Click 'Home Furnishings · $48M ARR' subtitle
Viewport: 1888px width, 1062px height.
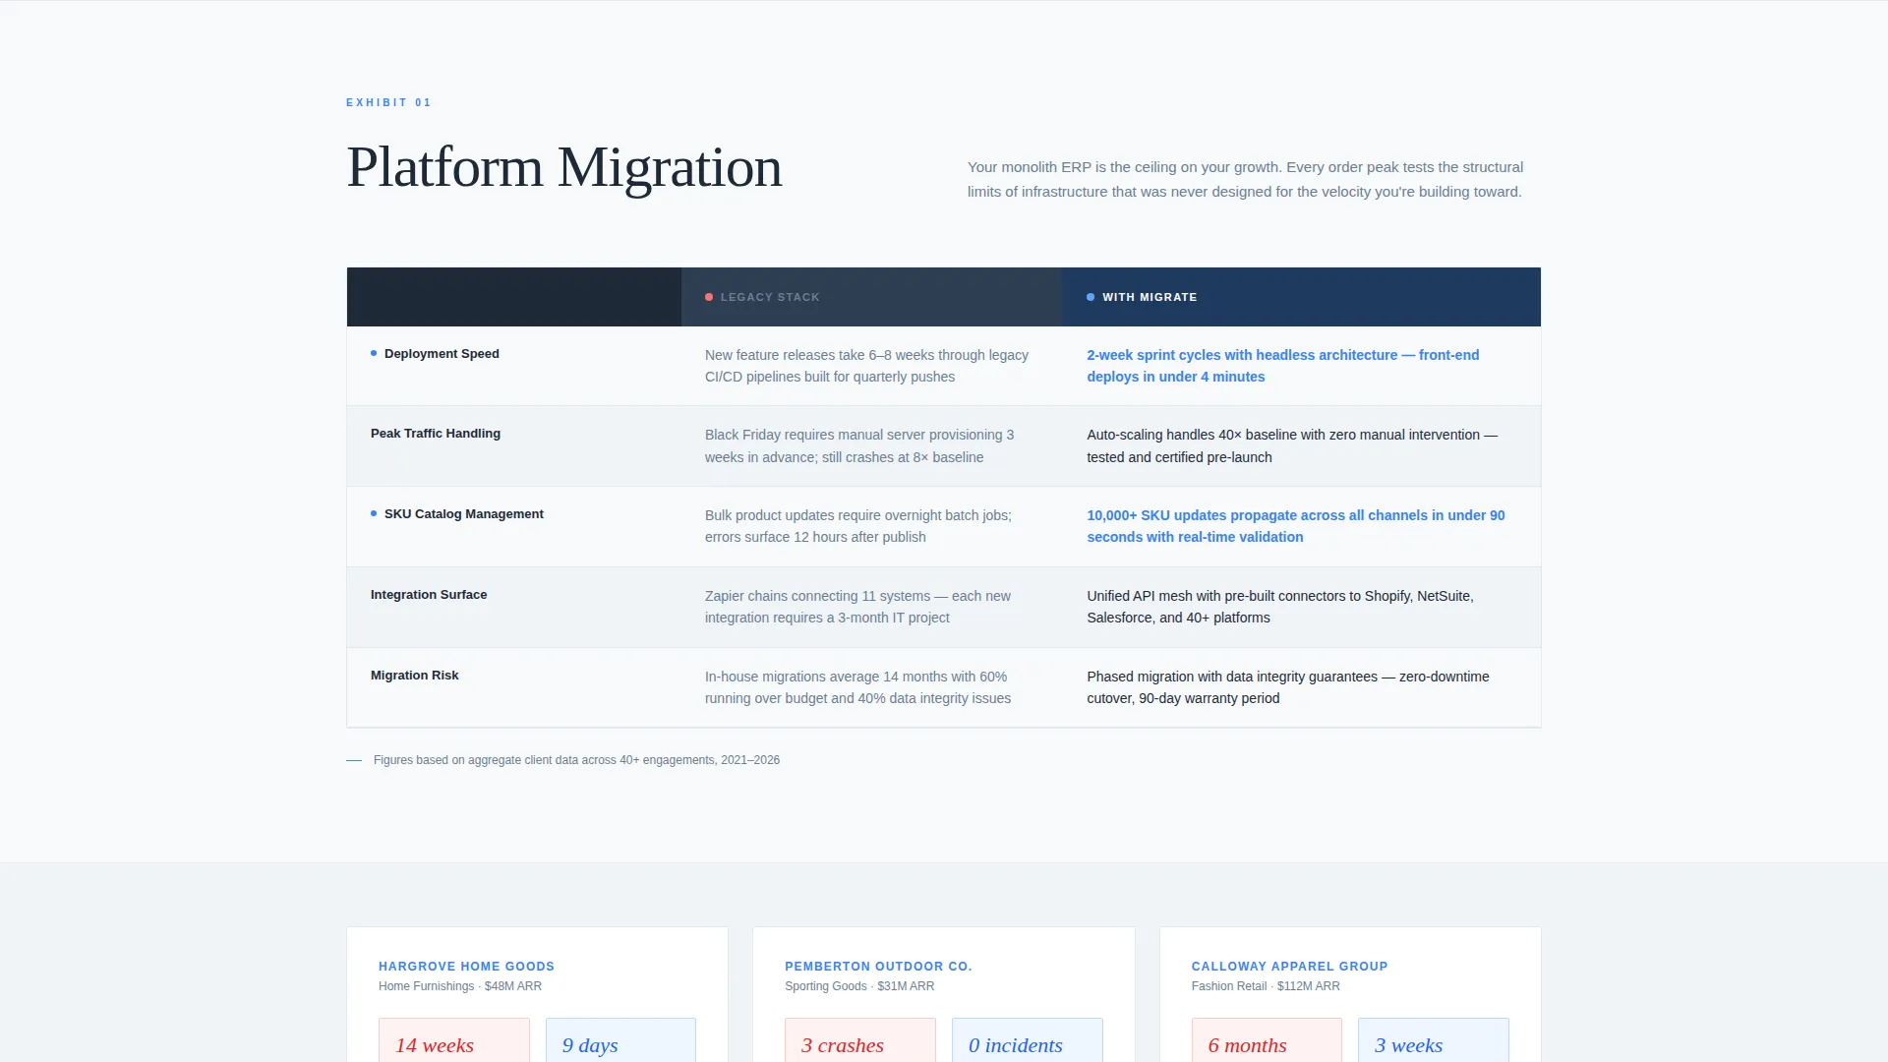(x=460, y=986)
